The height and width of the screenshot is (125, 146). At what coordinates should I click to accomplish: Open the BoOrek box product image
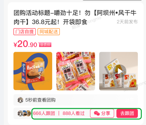33,71
